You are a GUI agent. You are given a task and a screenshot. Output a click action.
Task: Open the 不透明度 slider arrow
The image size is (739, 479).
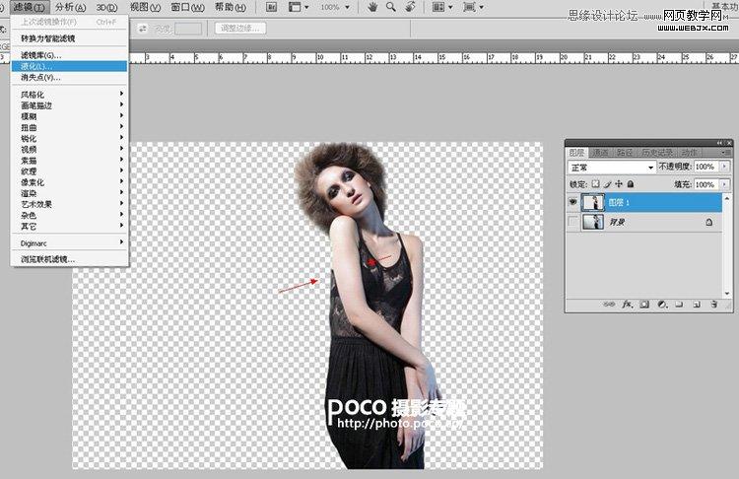tap(725, 167)
